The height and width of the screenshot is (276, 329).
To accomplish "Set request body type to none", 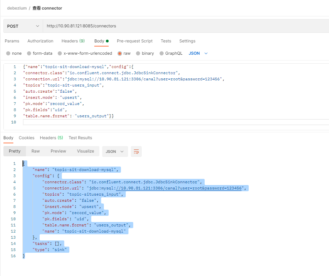I will pos(14,53).
